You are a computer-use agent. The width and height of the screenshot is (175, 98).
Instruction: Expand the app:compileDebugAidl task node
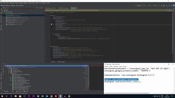coord(11,79)
